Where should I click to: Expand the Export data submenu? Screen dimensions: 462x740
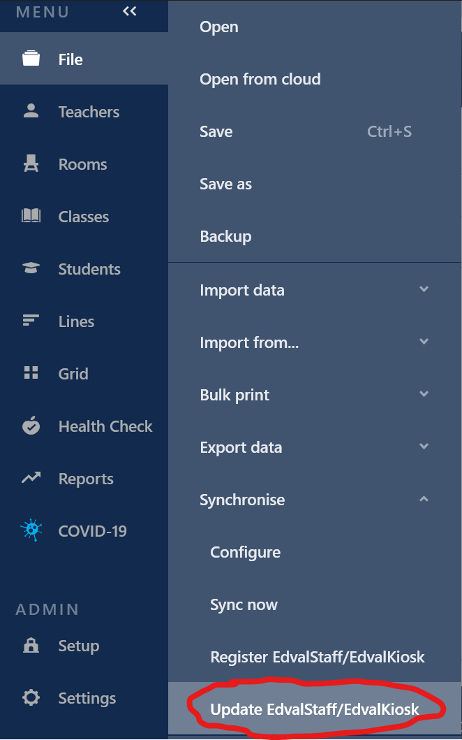pyautogui.click(x=424, y=447)
